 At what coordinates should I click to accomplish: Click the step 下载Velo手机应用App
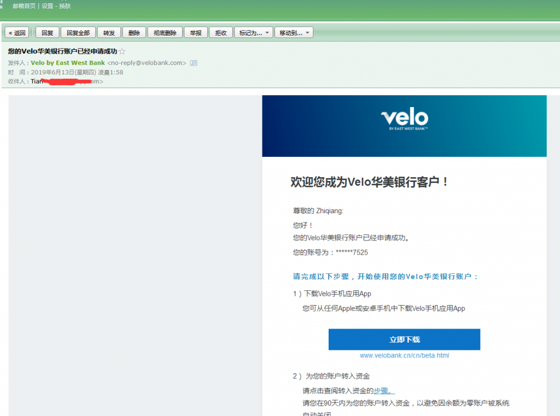(x=337, y=294)
